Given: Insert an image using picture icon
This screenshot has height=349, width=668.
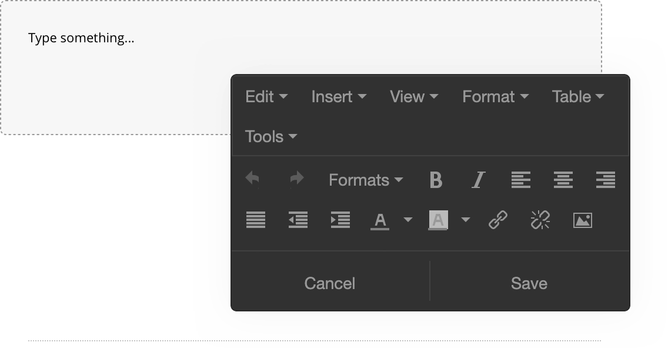Looking at the screenshot, I should (582, 220).
